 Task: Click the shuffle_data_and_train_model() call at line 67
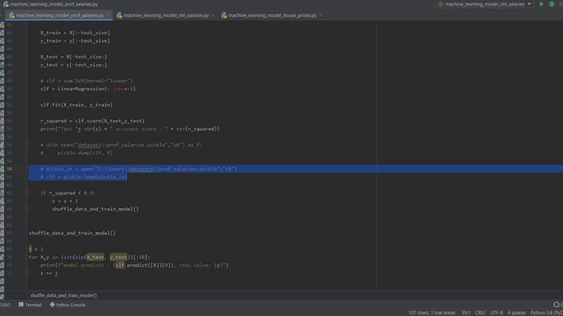pos(72,233)
